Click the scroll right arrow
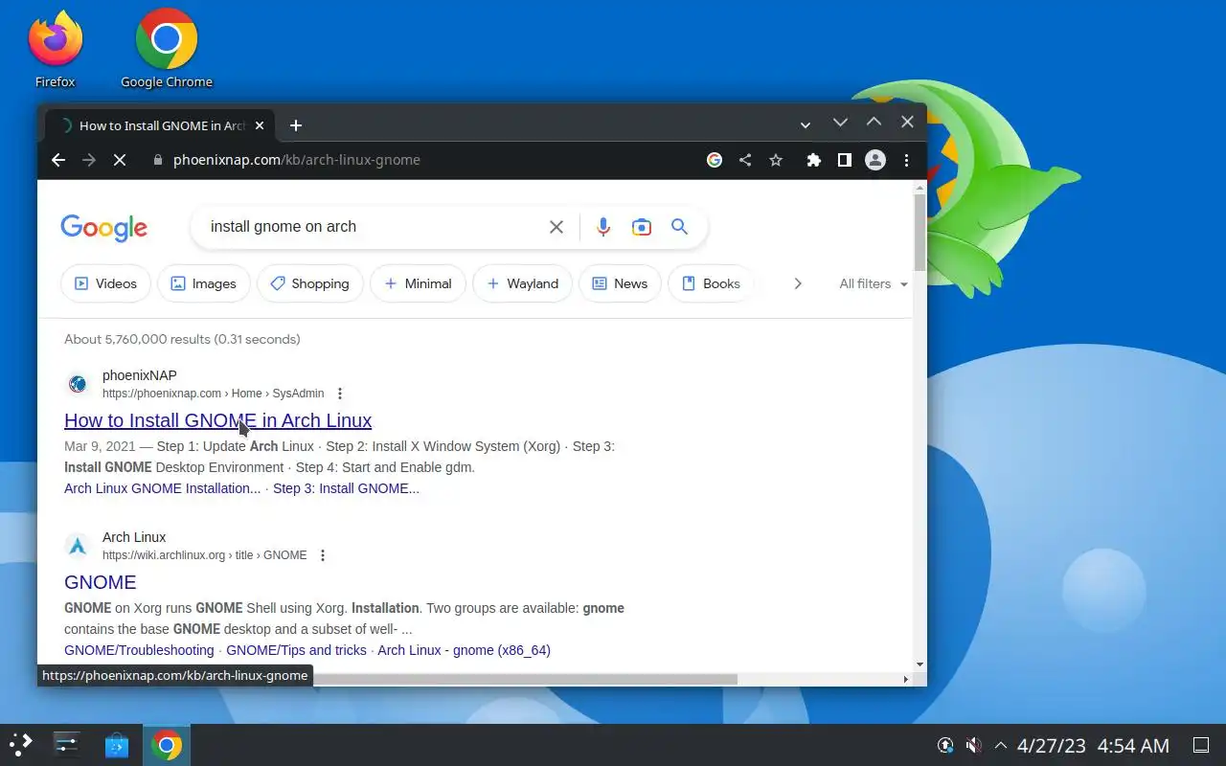This screenshot has height=766, width=1226. [906, 679]
